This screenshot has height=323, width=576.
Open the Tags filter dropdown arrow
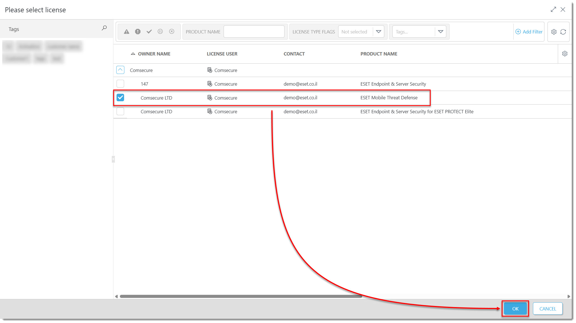440,32
